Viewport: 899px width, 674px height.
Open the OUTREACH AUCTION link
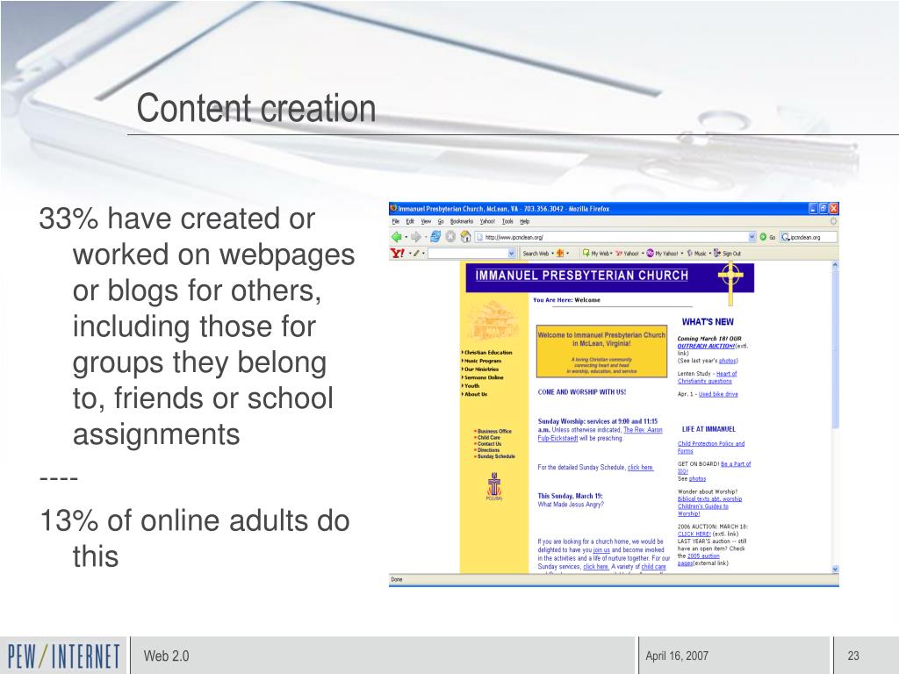pos(706,346)
